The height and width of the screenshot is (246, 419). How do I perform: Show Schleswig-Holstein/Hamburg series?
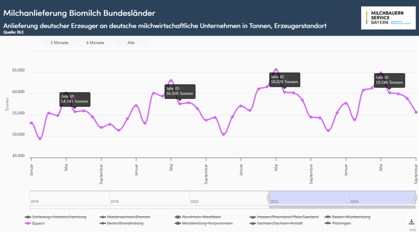(x=59, y=217)
